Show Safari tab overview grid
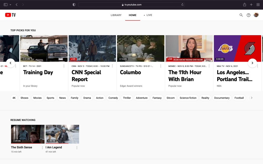The width and height of the screenshot is (263, 164). point(258,5)
